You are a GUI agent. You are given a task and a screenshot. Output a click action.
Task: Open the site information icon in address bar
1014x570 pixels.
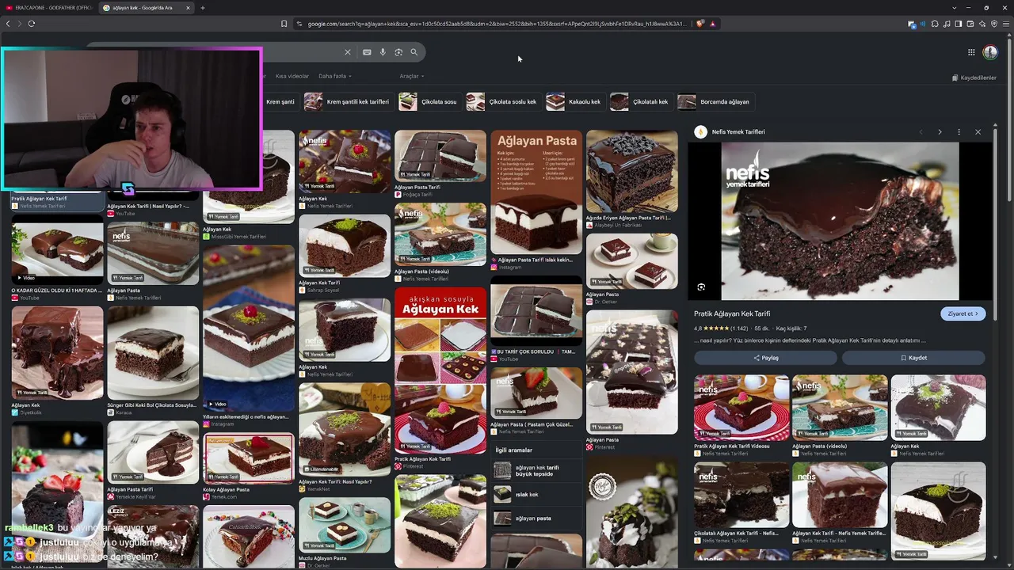pyautogui.click(x=299, y=24)
